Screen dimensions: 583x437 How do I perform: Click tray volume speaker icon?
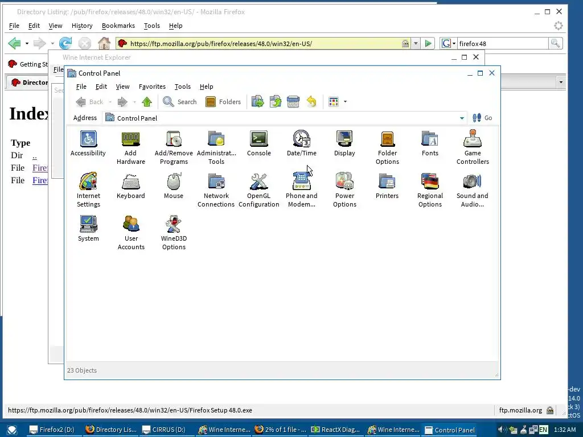point(502,430)
